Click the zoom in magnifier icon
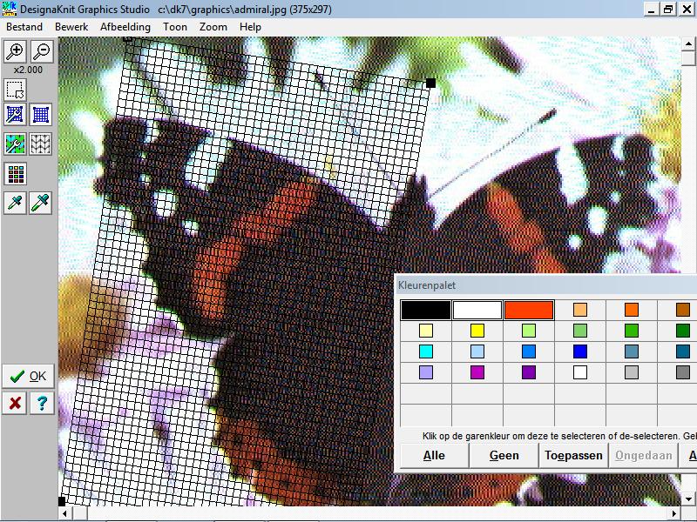This screenshot has width=697, height=522. tap(16, 51)
